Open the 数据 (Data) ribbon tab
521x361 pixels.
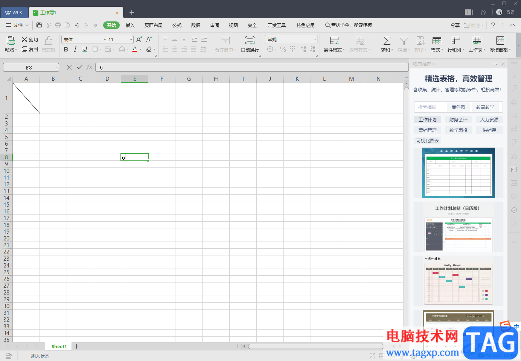point(196,25)
